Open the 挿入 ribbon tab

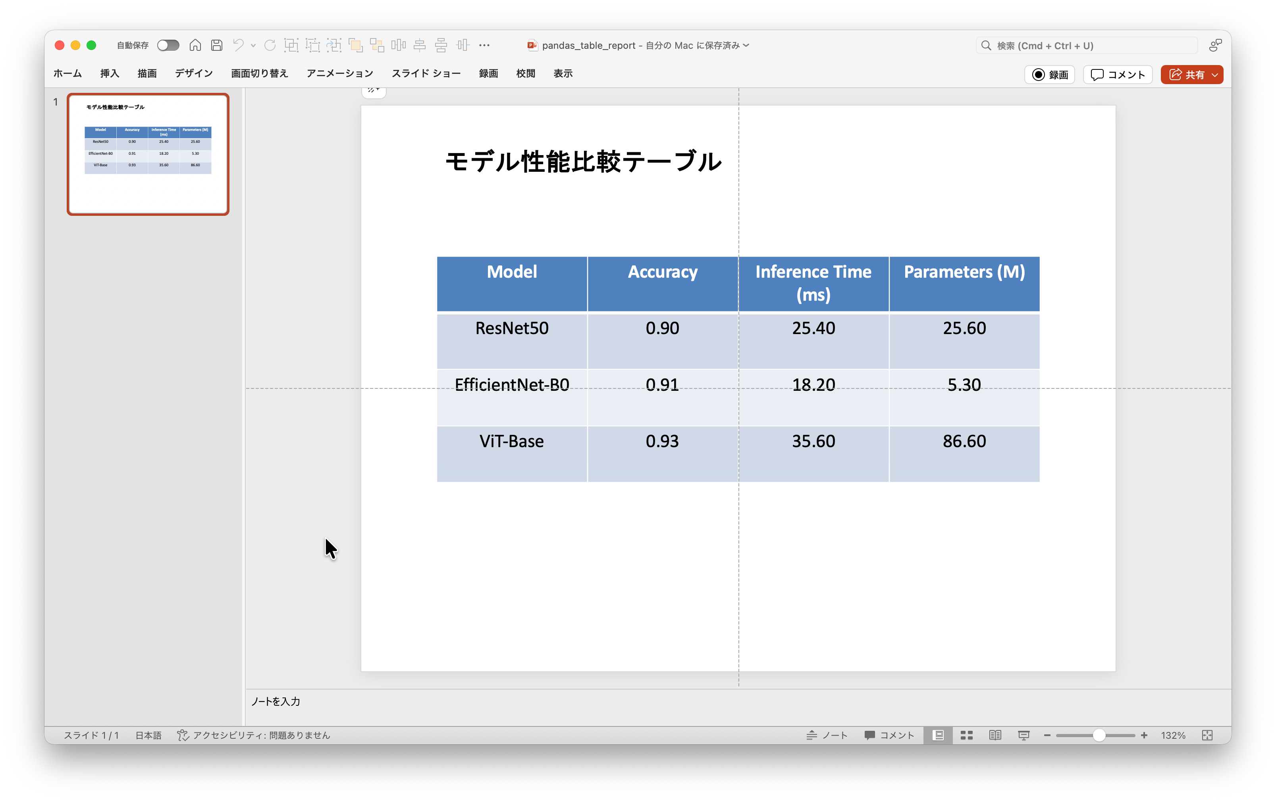point(109,74)
